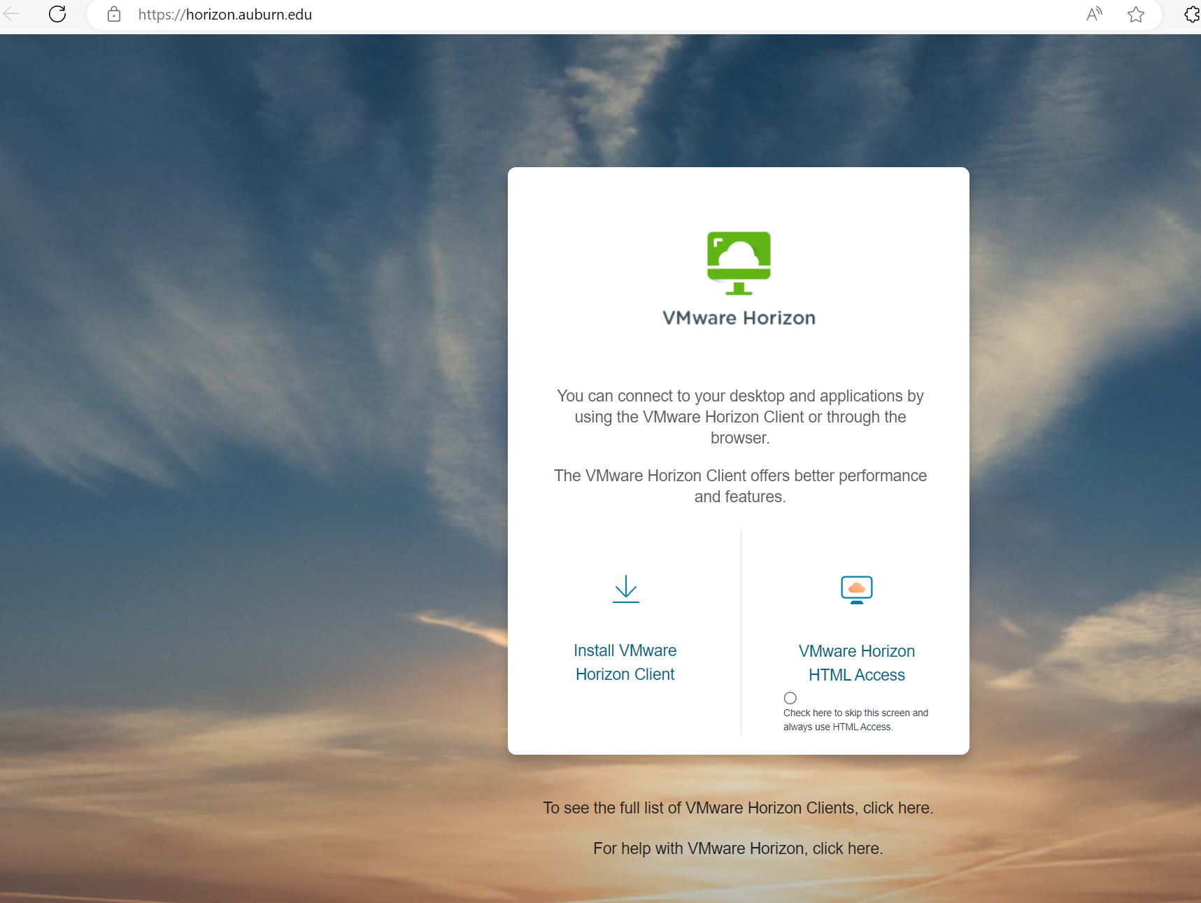The width and height of the screenshot is (1201, 903).
Task: Open the browser extensions puzzle icon
Action: tap(1192, 14)
